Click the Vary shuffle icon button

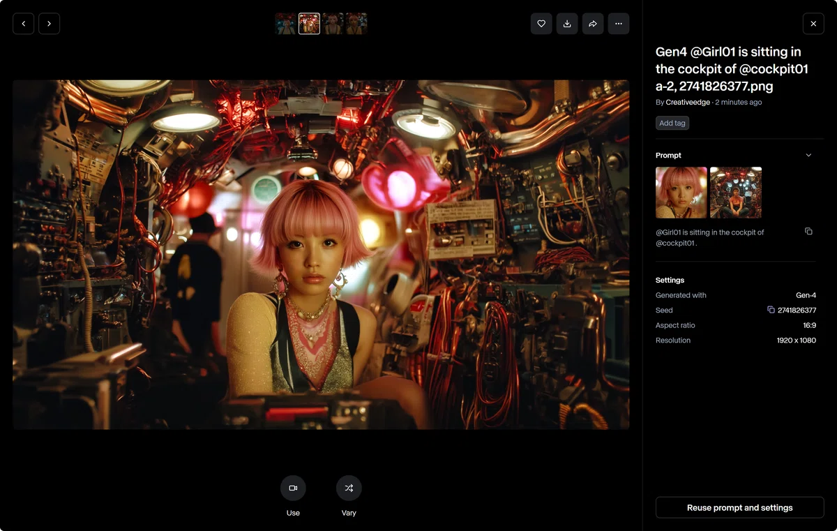pos(349,488)
